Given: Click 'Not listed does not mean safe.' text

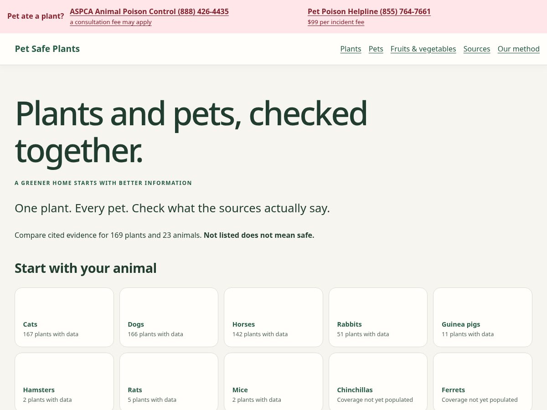Looking at the screenshot, I should (259, 235).
